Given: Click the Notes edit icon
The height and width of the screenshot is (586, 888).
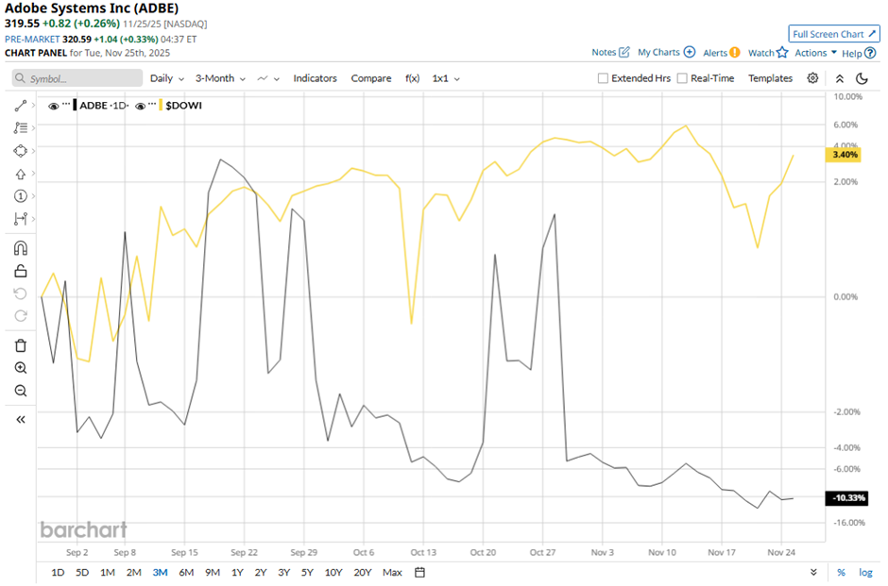Looking at the screenshot, I should coord(624,52).
